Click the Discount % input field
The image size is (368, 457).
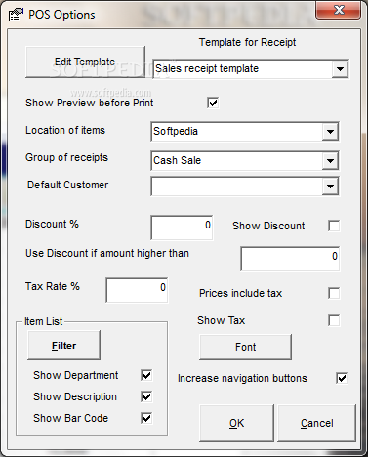[x=182, y=228]
